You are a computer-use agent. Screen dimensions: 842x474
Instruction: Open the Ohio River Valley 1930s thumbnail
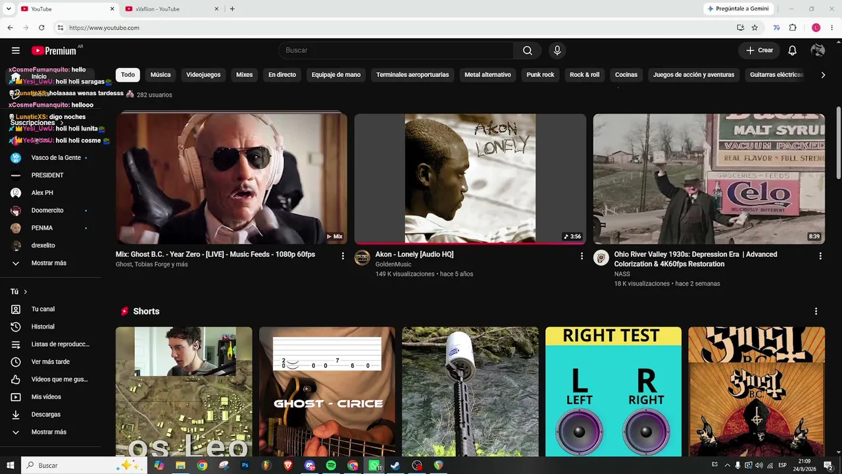pos(709,178)
